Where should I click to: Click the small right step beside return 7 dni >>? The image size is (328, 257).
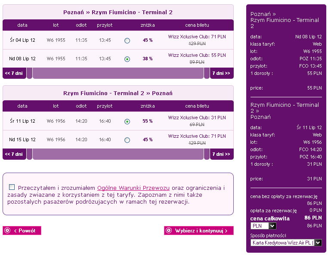pos(207,154)
